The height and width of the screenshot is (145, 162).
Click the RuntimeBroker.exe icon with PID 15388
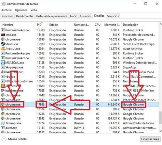pos(3,30)
